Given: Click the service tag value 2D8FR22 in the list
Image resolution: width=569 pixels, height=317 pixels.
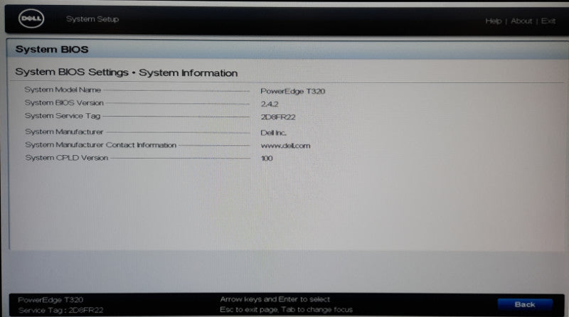Looking at the screenshot, I should [x=278, y=117].
